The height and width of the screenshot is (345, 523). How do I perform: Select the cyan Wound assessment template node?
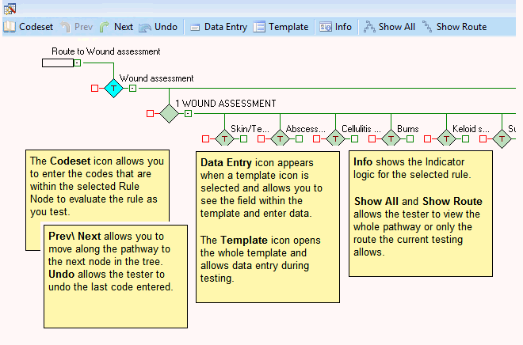113,88
